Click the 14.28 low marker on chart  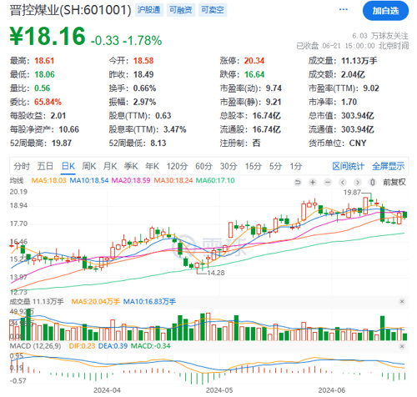(x=216, y=273)
